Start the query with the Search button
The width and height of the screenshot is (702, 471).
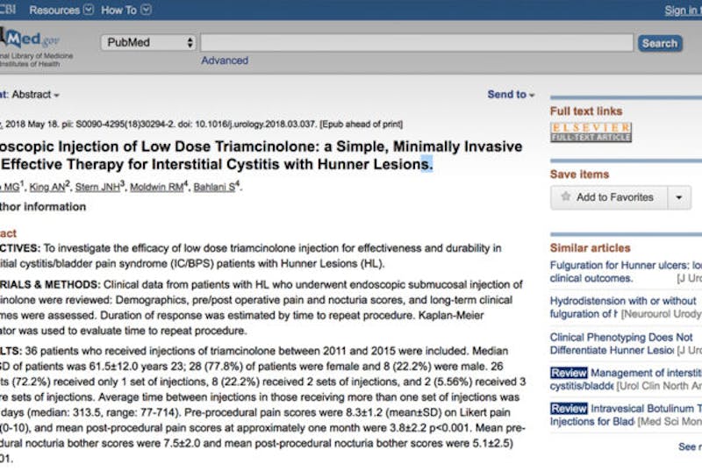[x=660, y=43]
